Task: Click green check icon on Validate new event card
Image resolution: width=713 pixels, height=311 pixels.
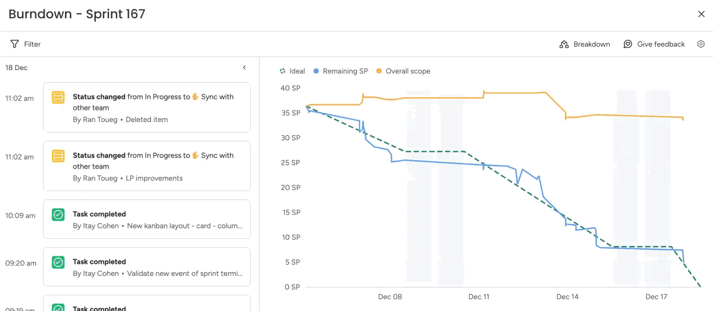Action: pyautogui.click(x=58, y=262)
